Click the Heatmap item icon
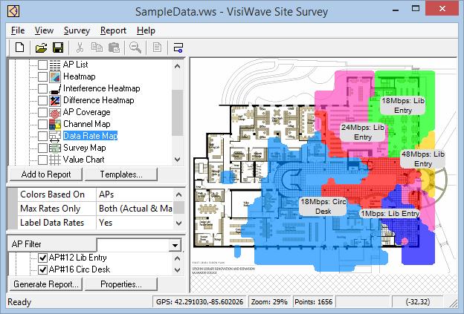464x314 pixels. pos(55,76)
